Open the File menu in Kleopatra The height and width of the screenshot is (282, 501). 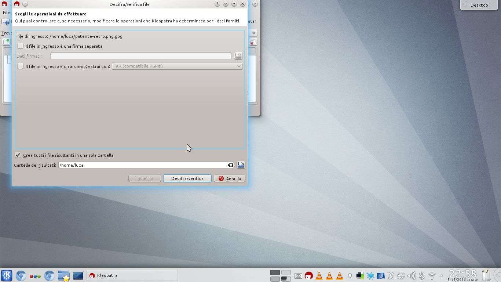click(x=6, y=12)
